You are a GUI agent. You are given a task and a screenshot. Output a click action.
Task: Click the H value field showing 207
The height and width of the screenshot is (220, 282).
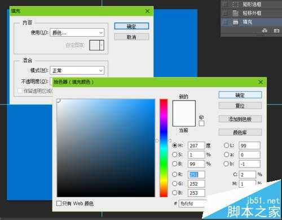(196, 145)
